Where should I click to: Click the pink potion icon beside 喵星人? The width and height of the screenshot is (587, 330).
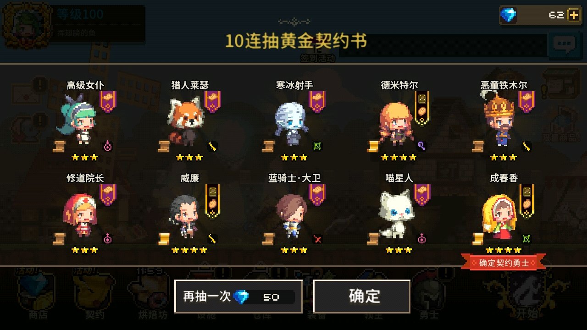click(x=422, y=239)
